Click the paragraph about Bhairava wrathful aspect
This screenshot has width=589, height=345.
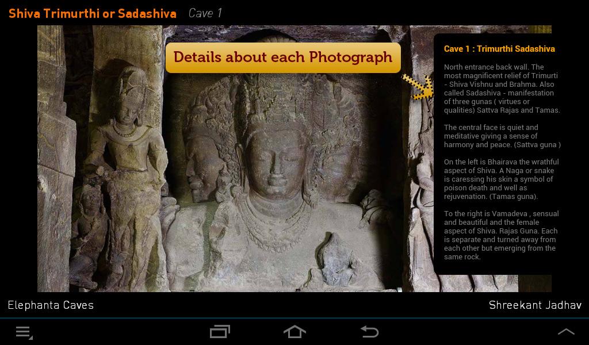click(501, 179)
